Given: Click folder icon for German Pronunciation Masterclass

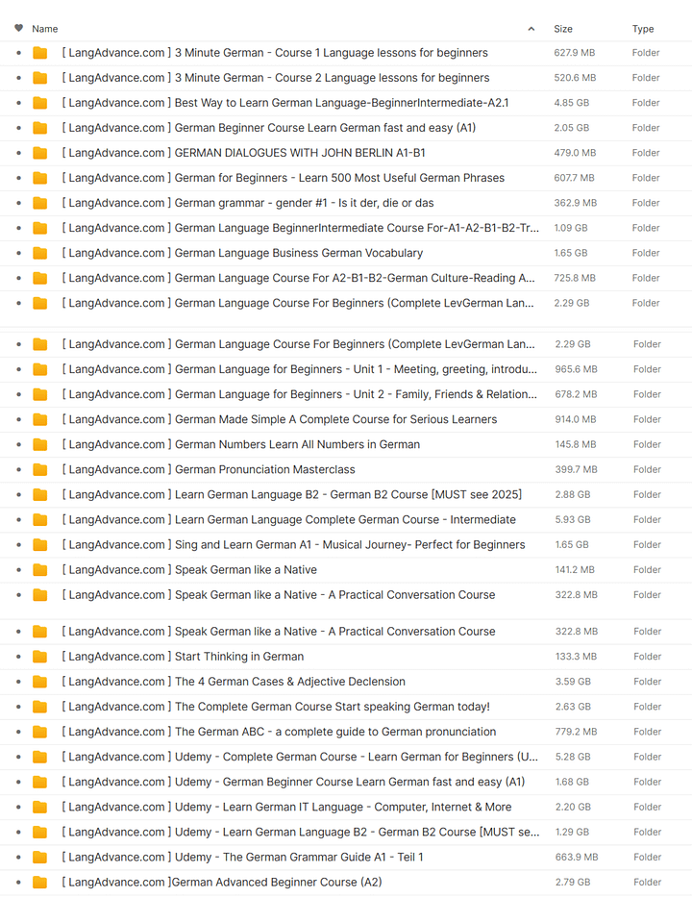Looking at the screenshot, I should 40,470.
